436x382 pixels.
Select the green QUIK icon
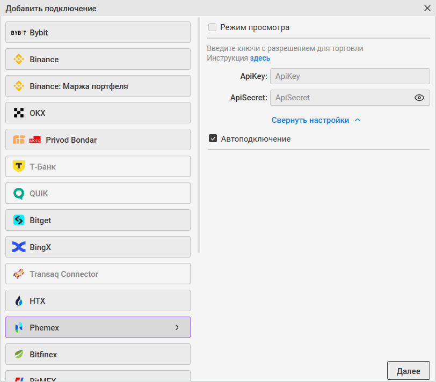tap(19, 194)
